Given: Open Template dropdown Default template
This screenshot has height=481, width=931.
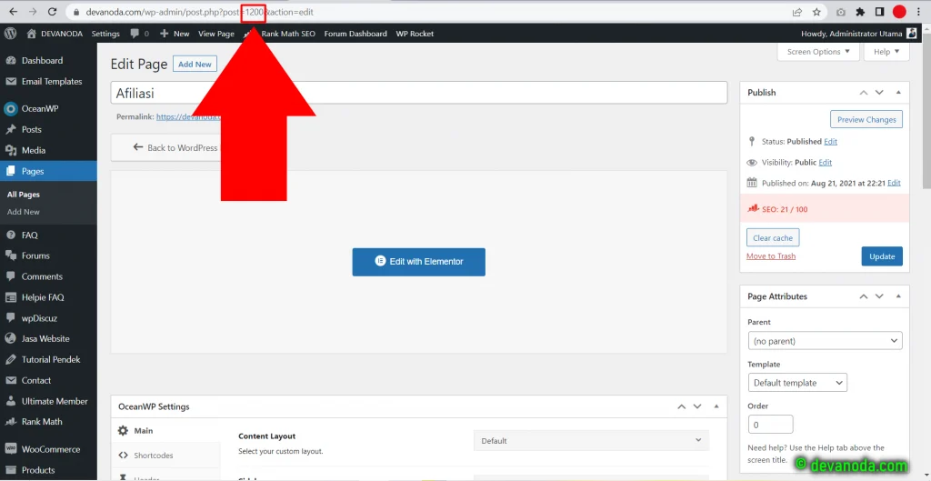Looking at the screenshot, I should click(x=797, y=383).
